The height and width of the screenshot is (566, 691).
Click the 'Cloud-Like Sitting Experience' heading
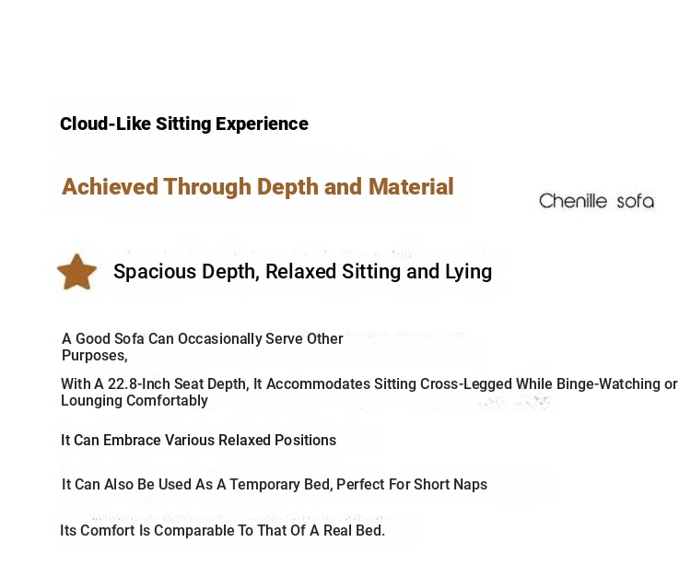(184, 124)
